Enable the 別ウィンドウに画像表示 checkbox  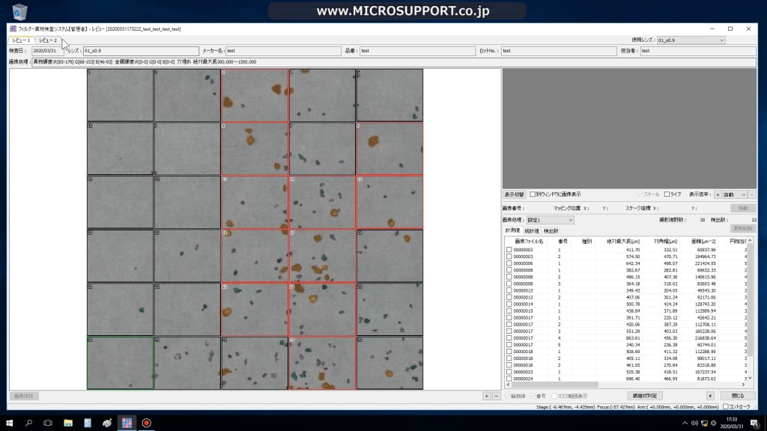click(x=533, y=195)
